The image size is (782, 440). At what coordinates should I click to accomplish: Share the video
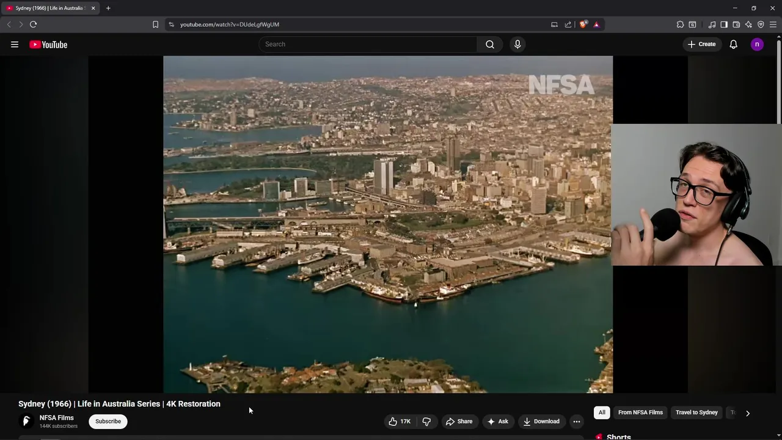[459, 421]
